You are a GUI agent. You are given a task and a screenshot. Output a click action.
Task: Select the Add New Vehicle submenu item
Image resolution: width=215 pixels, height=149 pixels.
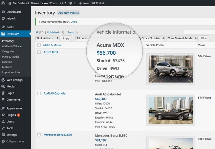tap(12, 46)
